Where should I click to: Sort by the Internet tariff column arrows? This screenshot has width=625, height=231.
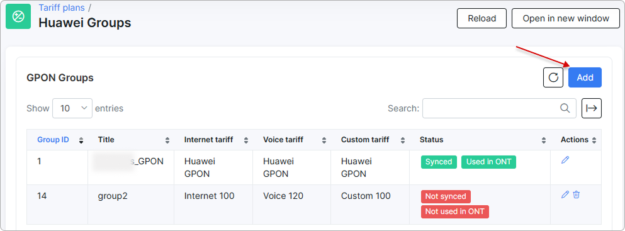pyautogui.click(x=246, y=140)
